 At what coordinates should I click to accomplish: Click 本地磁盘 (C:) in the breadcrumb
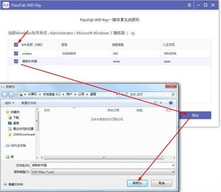click(52, 94)
